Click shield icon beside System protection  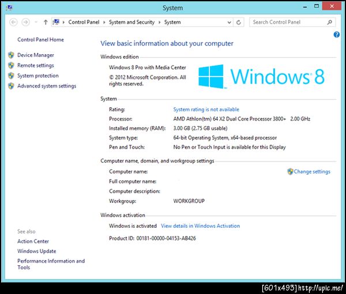click(x=11, y=76)
